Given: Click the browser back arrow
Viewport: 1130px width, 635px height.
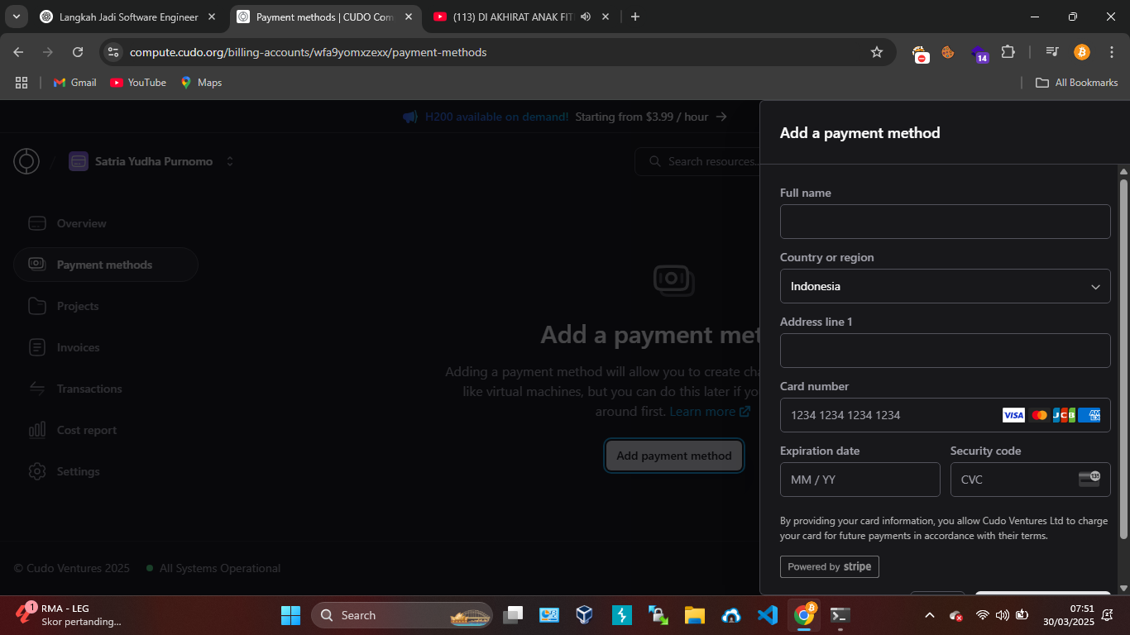Looking at the screenshot, I should pyautogui.click(x=18, y=52).
